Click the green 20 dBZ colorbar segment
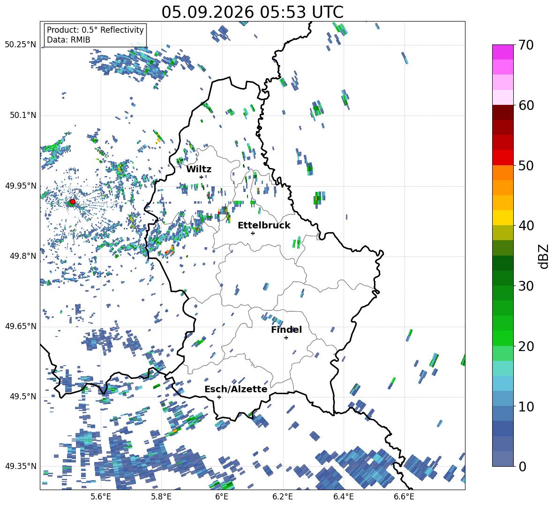The image size is (555, 506). coord(502,338)
